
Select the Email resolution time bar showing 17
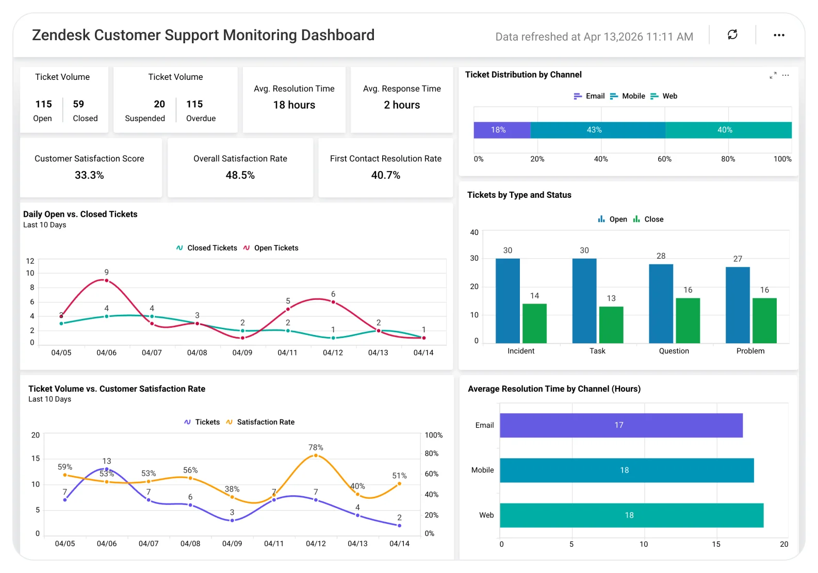point(621,425)
